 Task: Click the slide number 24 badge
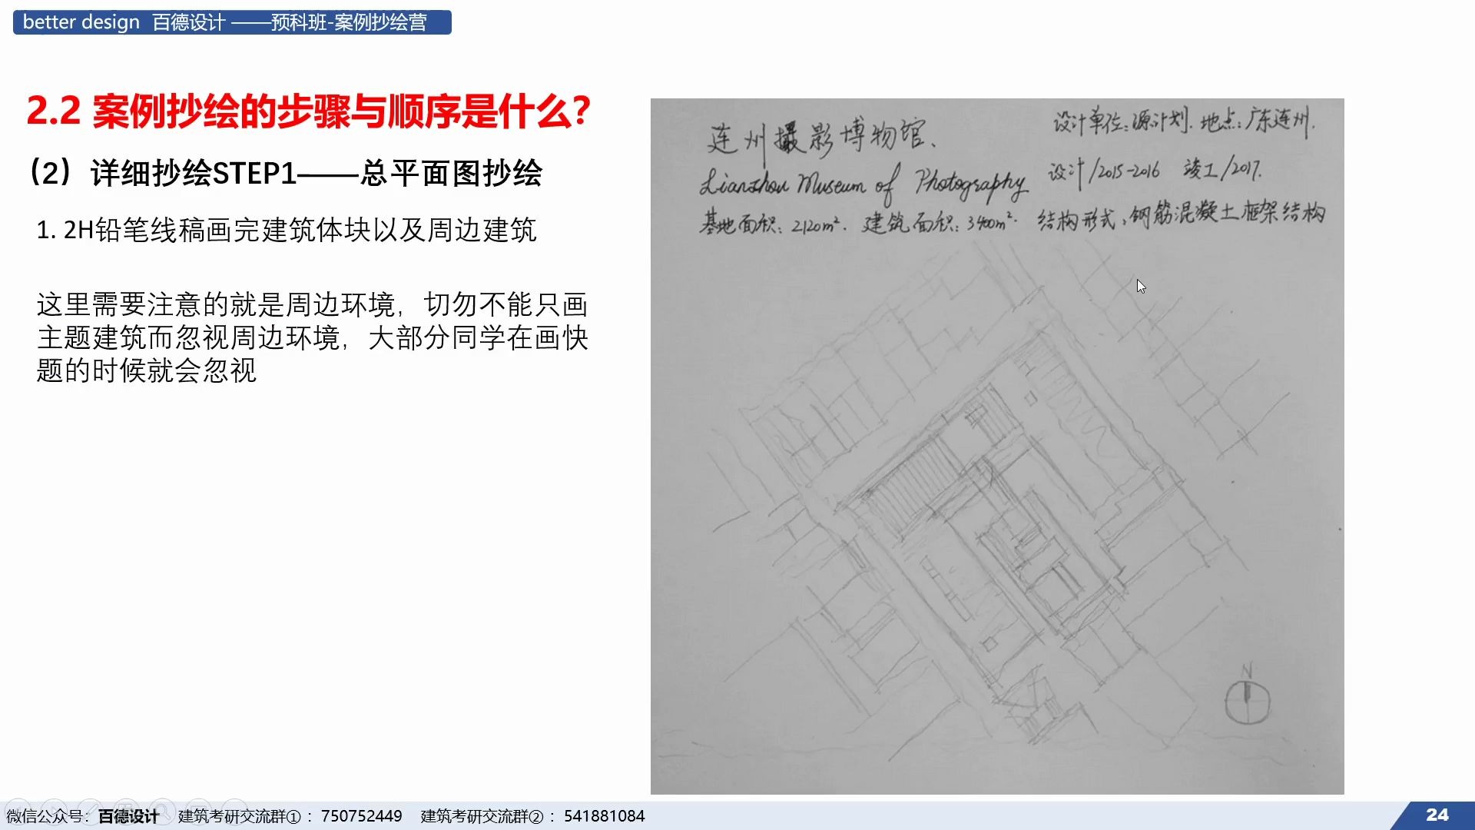1437,815
